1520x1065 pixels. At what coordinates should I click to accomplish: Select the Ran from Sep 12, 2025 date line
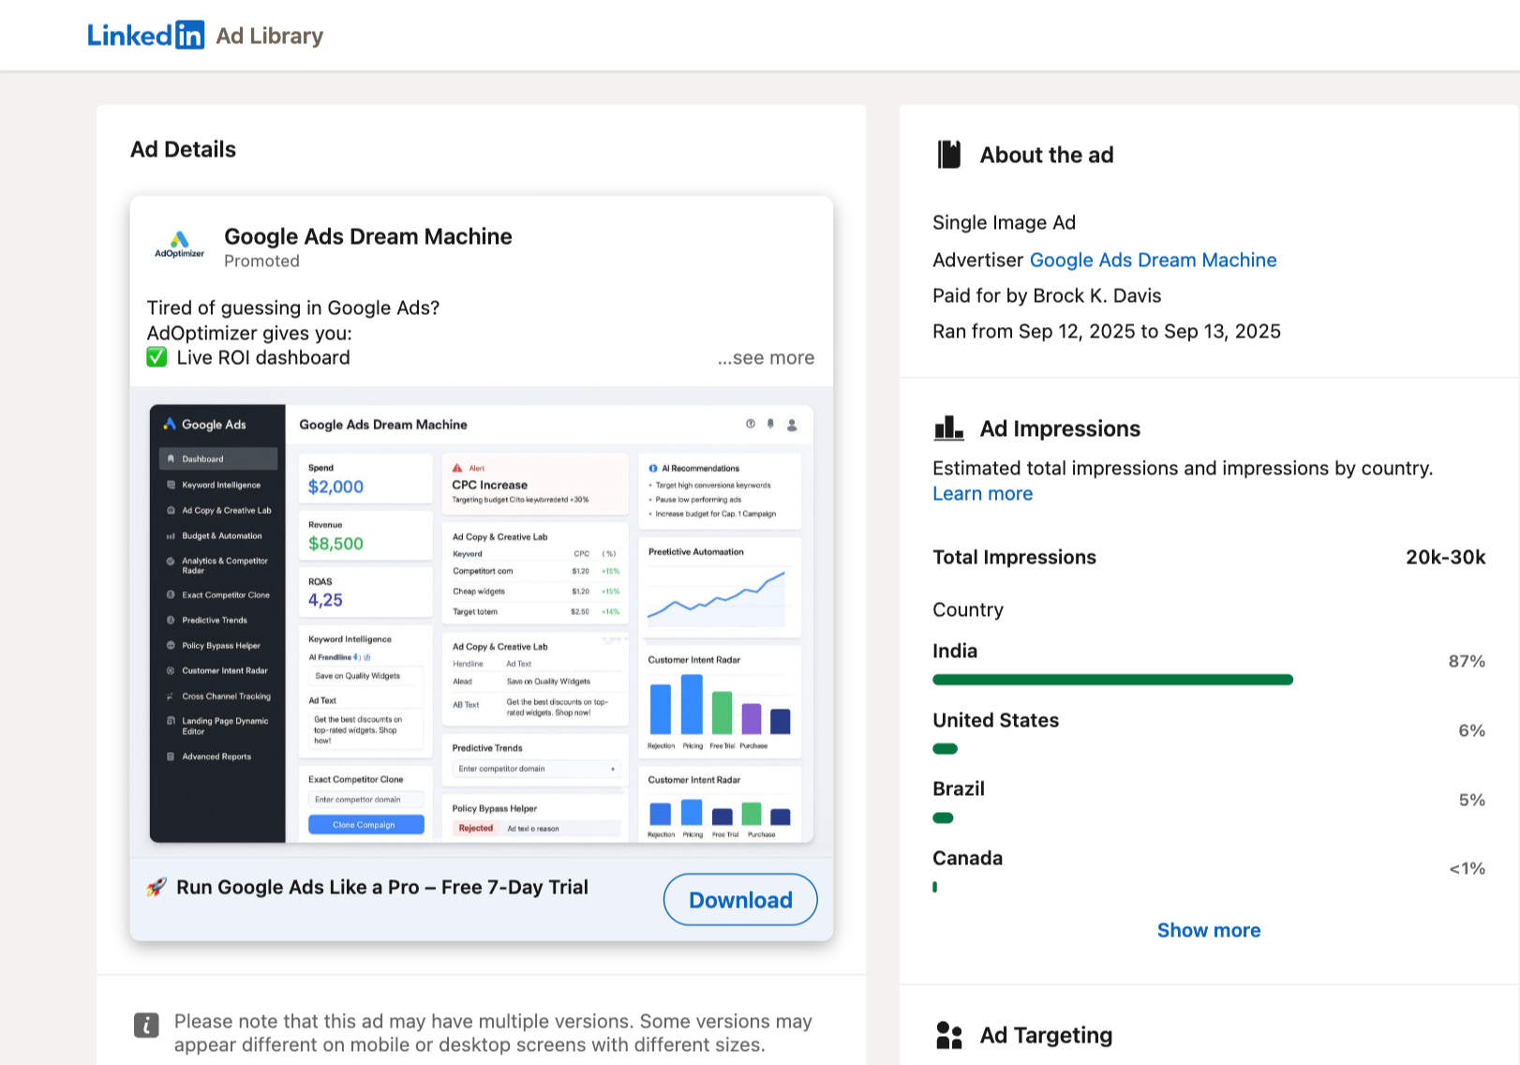pyautogui.click(x=1107, y=331)
